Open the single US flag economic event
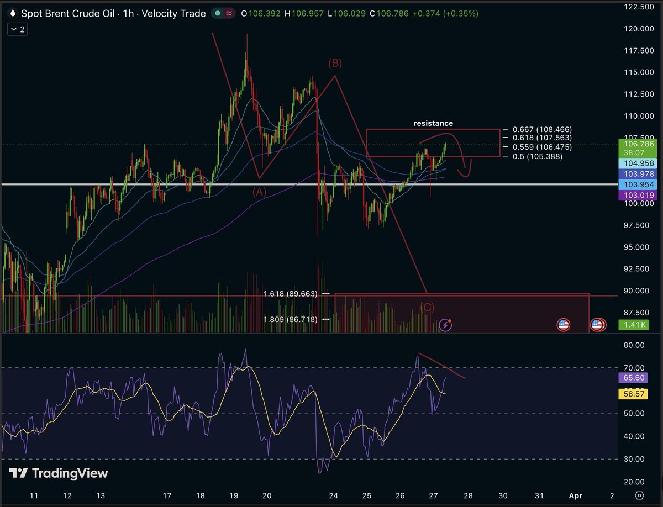This screenshot has width=663, height=507. 562,325
